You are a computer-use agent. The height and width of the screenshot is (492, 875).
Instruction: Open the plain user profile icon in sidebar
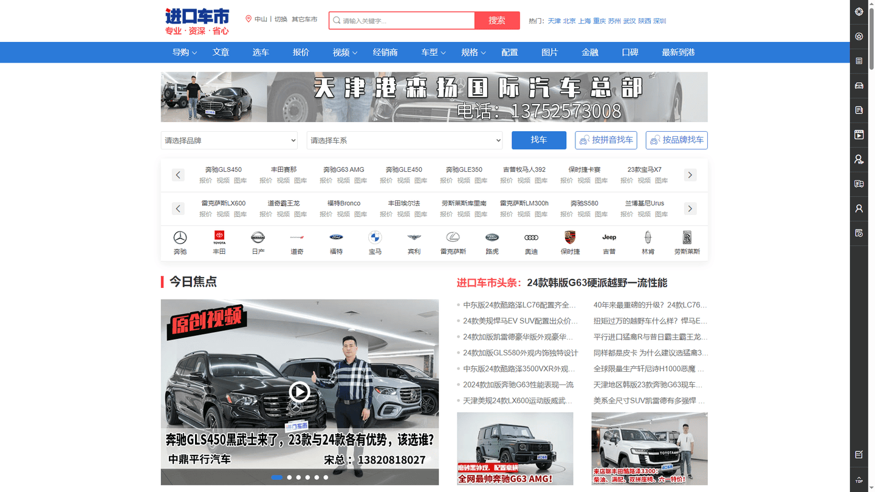pos(859,208)
